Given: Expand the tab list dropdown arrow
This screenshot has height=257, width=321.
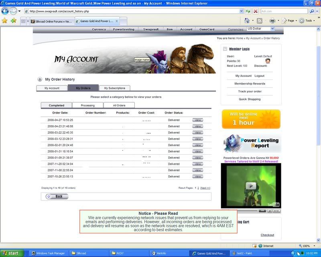Looking at the screenshot, I should coord(28,21).
